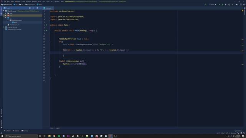Image resolution: width=246 pixels, height=138 pixels.
Task: Click the "output.txt" string in the code
Action: [105, 44]
